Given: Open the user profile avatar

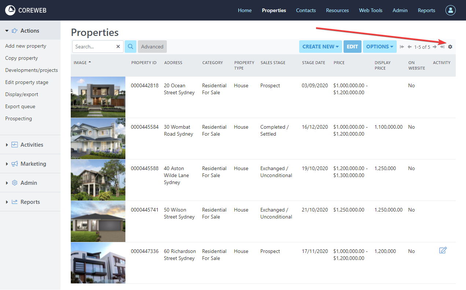Looking at the screenshot, I should [450, 10].
